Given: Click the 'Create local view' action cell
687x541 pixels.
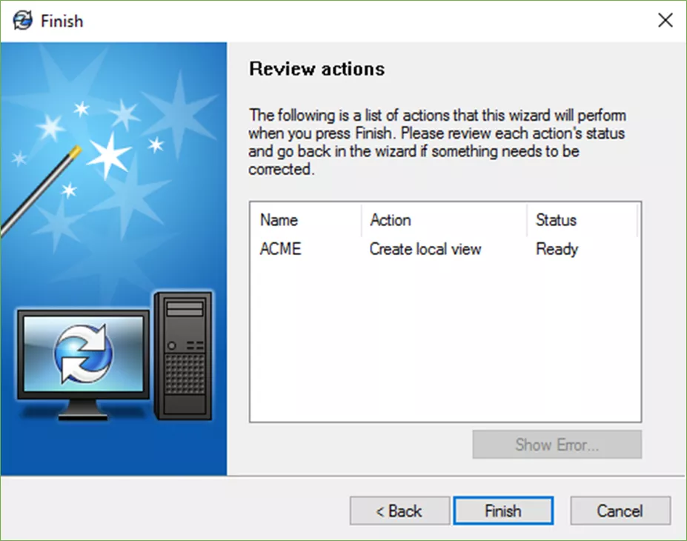Looking at the screenshot, I should pos(425,249).
